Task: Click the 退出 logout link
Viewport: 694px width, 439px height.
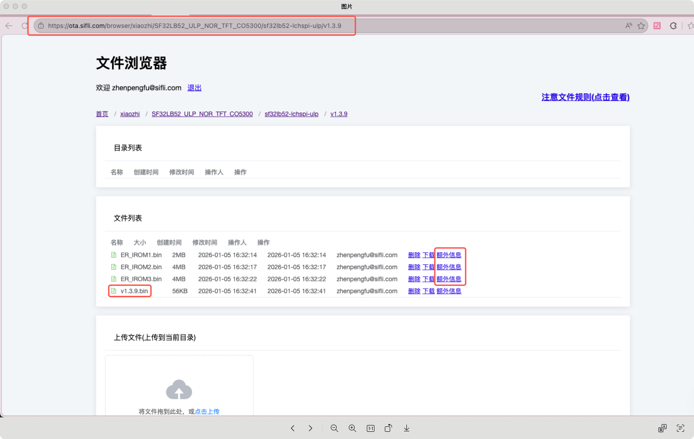Action: 194,88
